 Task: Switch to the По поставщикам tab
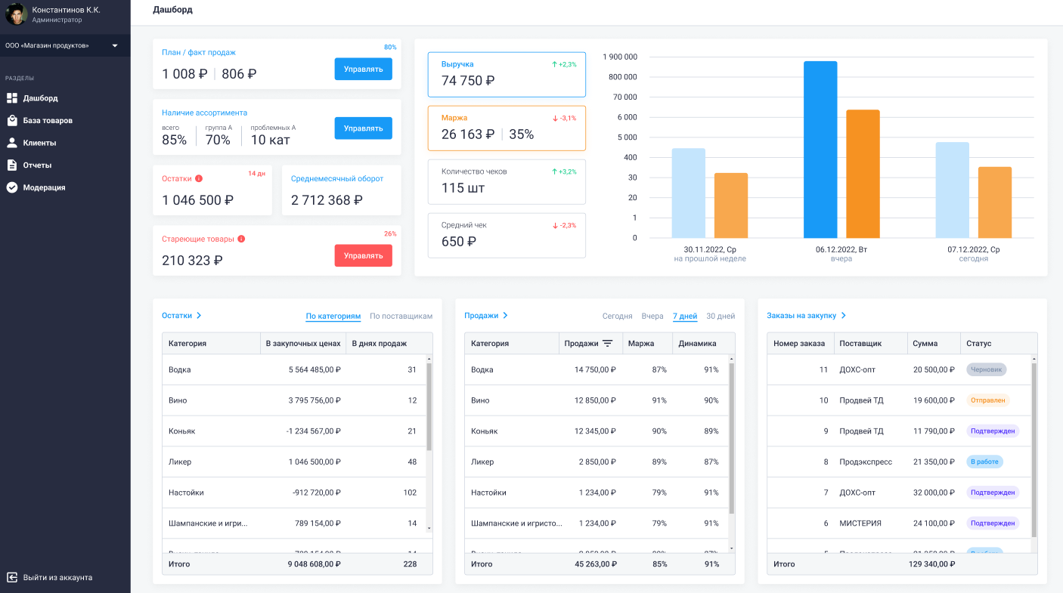[x=401, y=317]
